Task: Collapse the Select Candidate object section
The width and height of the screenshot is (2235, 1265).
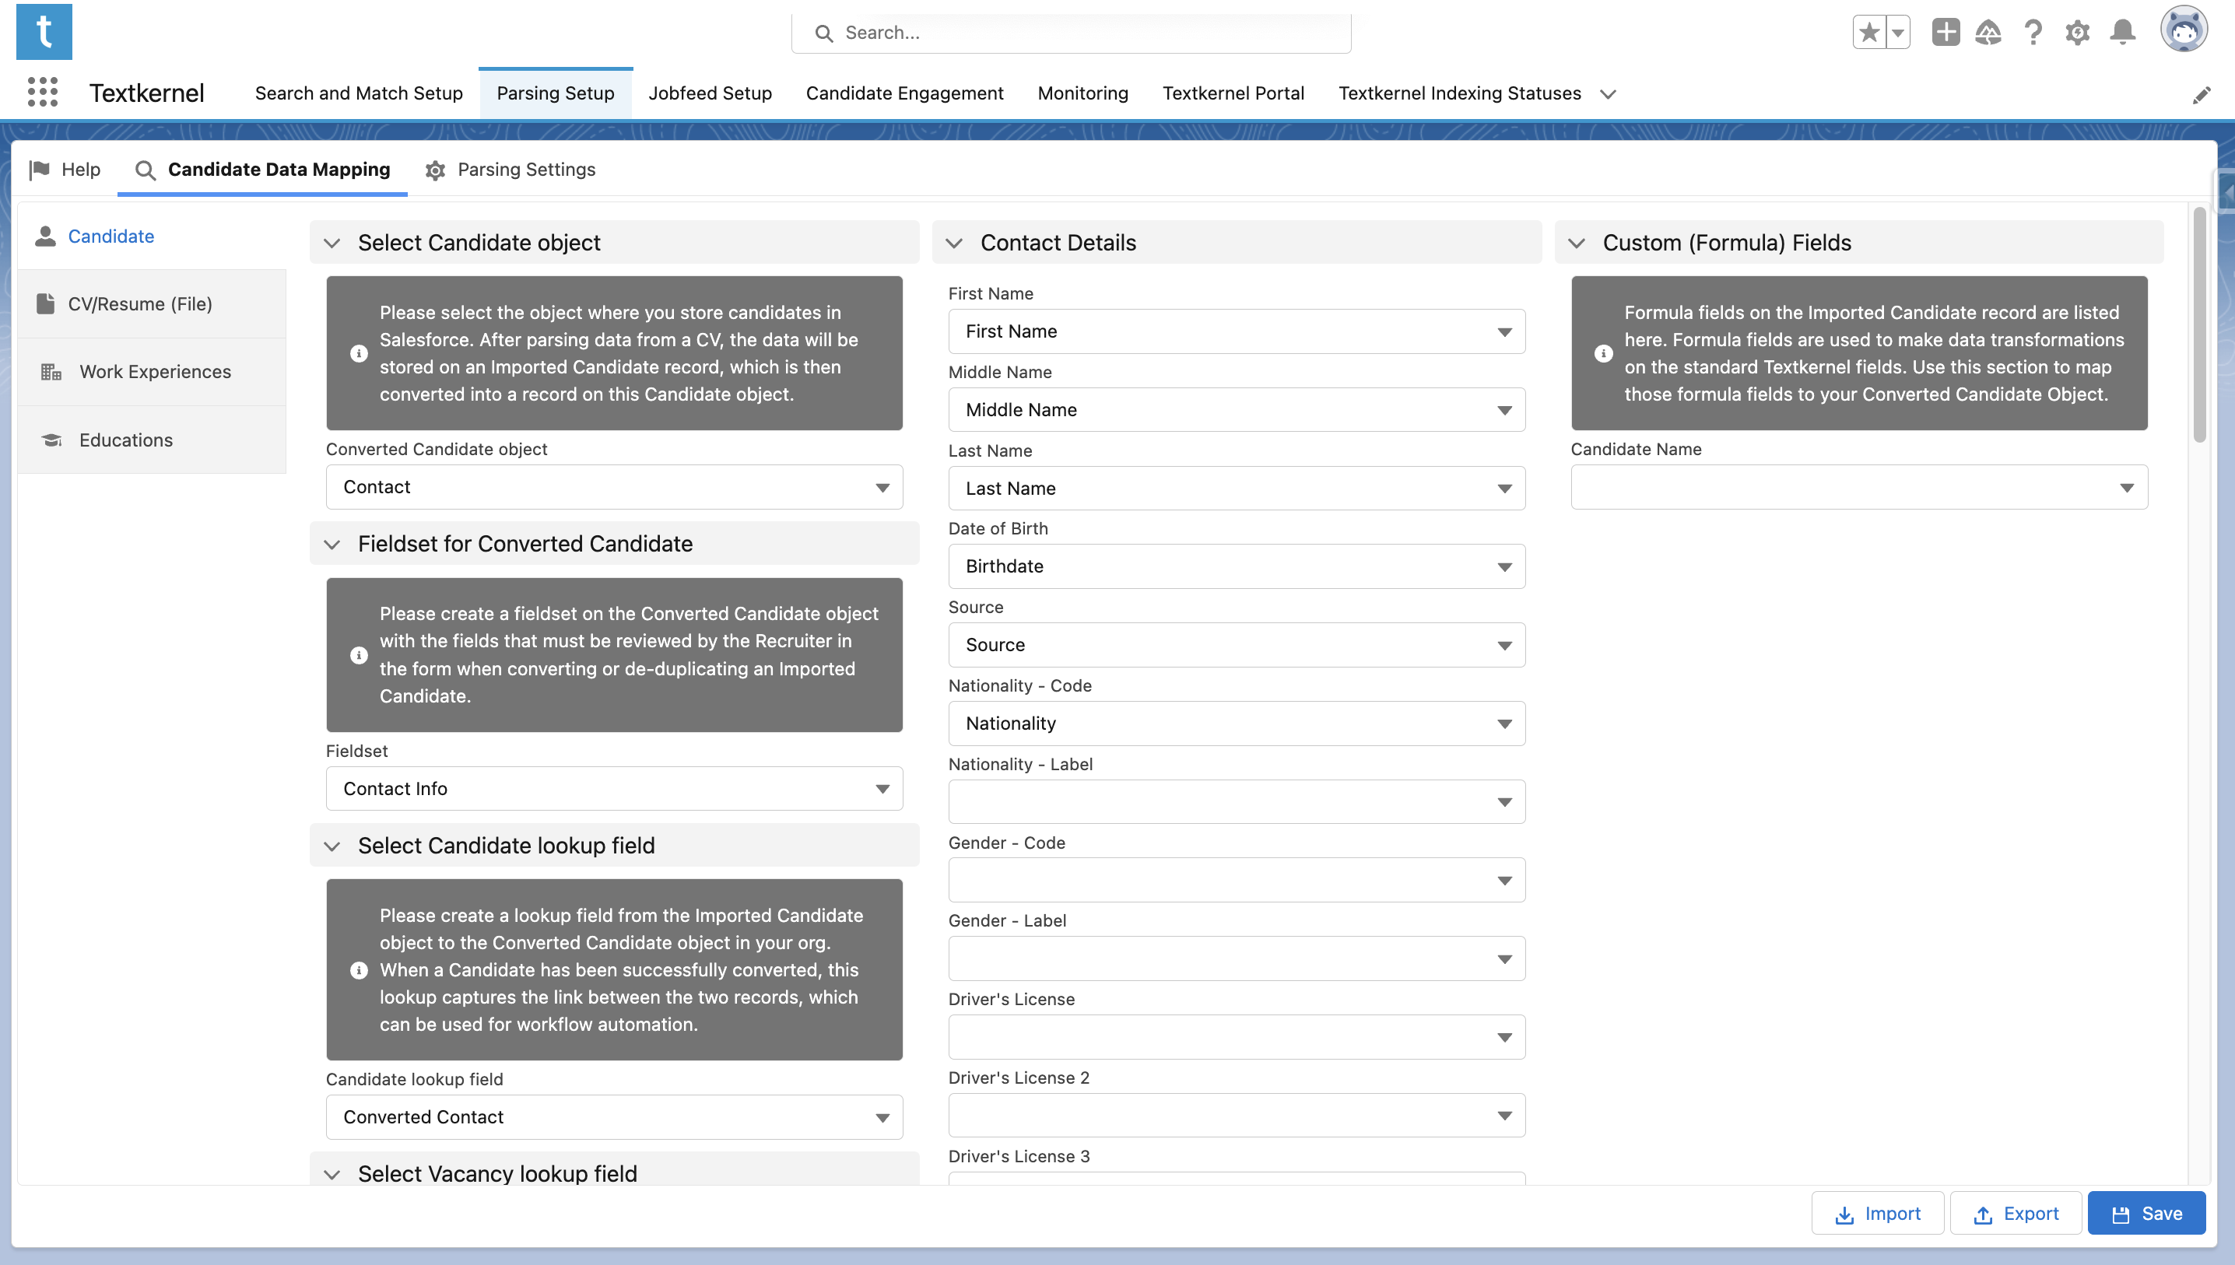Action: [x=330, y=243]
